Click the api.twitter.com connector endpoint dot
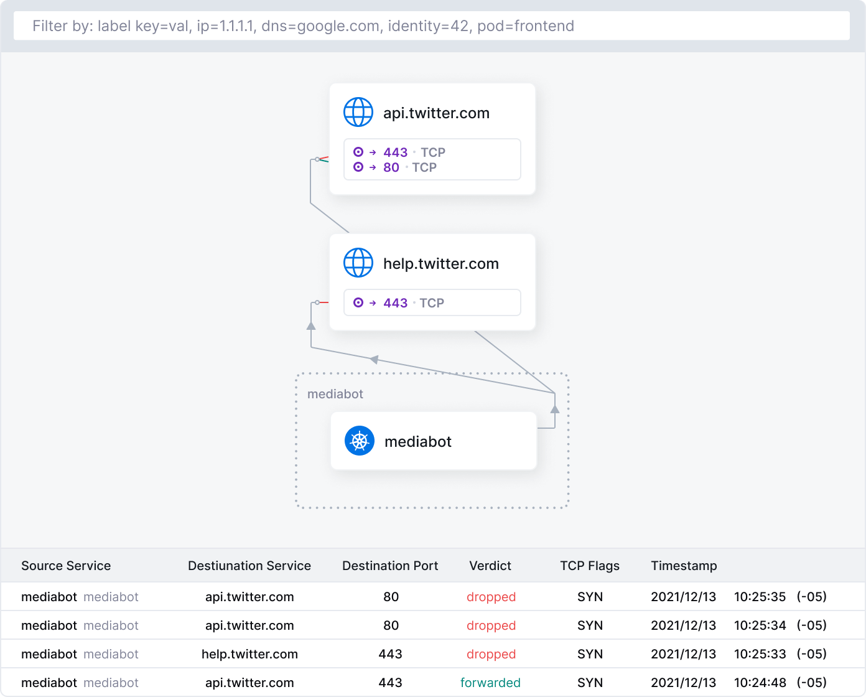This screenshot has height=697, width=866. 317,159
